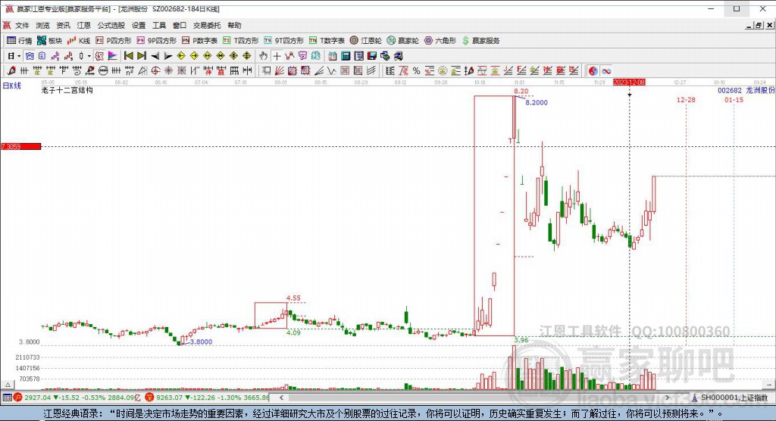Open the 行情 quotes view
The width and height of the screenshot is (776, 421).
(x=20, y=40)
